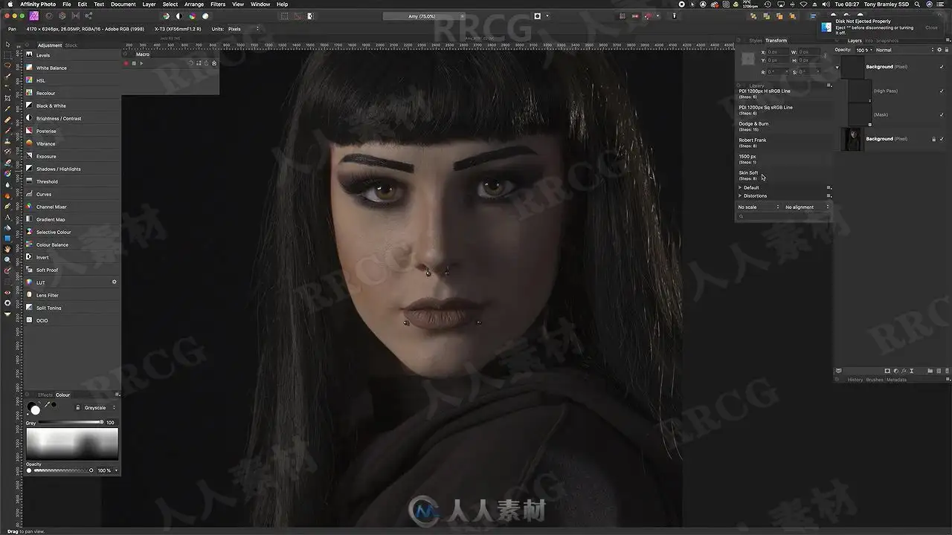The height and width of the screenshot is (535, 952).
Task: Open the Filters menu
Action: (218, 4)
